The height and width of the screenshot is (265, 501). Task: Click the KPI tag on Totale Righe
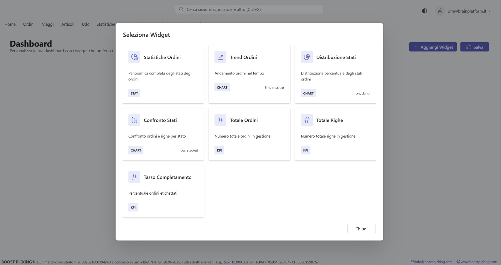point(306,150)
